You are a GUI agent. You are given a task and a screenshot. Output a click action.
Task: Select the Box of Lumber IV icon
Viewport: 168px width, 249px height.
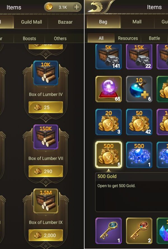[x=46, y=73]
